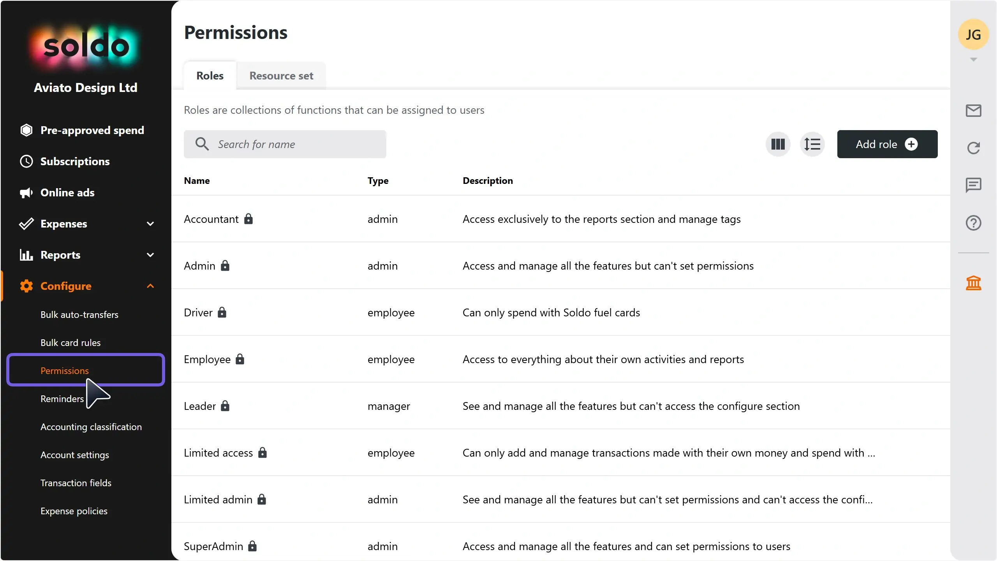
Task: Click the lock icon beside Leader
Action: click(x=225, y=406)
